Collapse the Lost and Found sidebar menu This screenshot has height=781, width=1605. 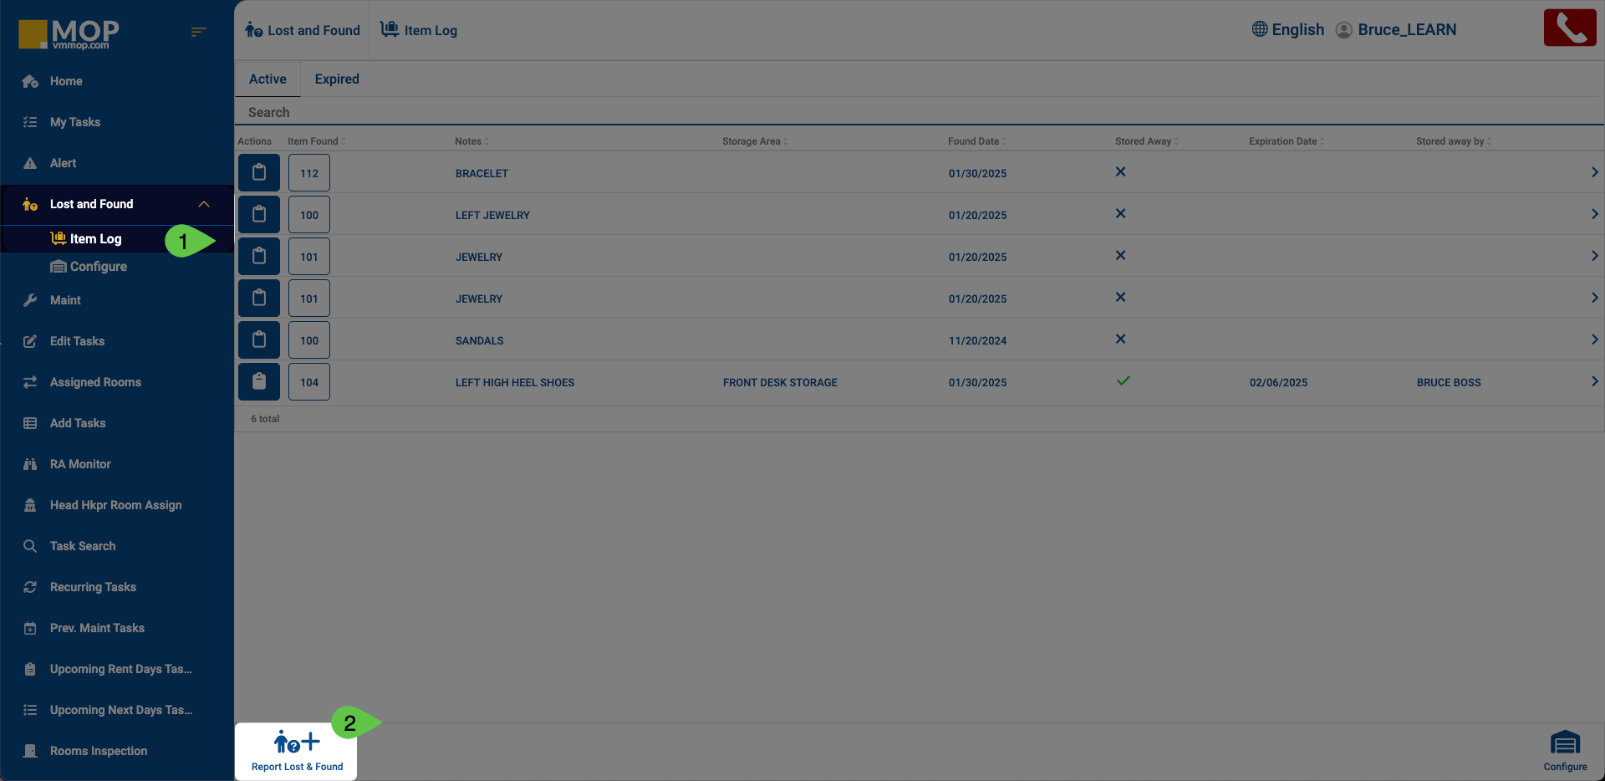point(203,204)
